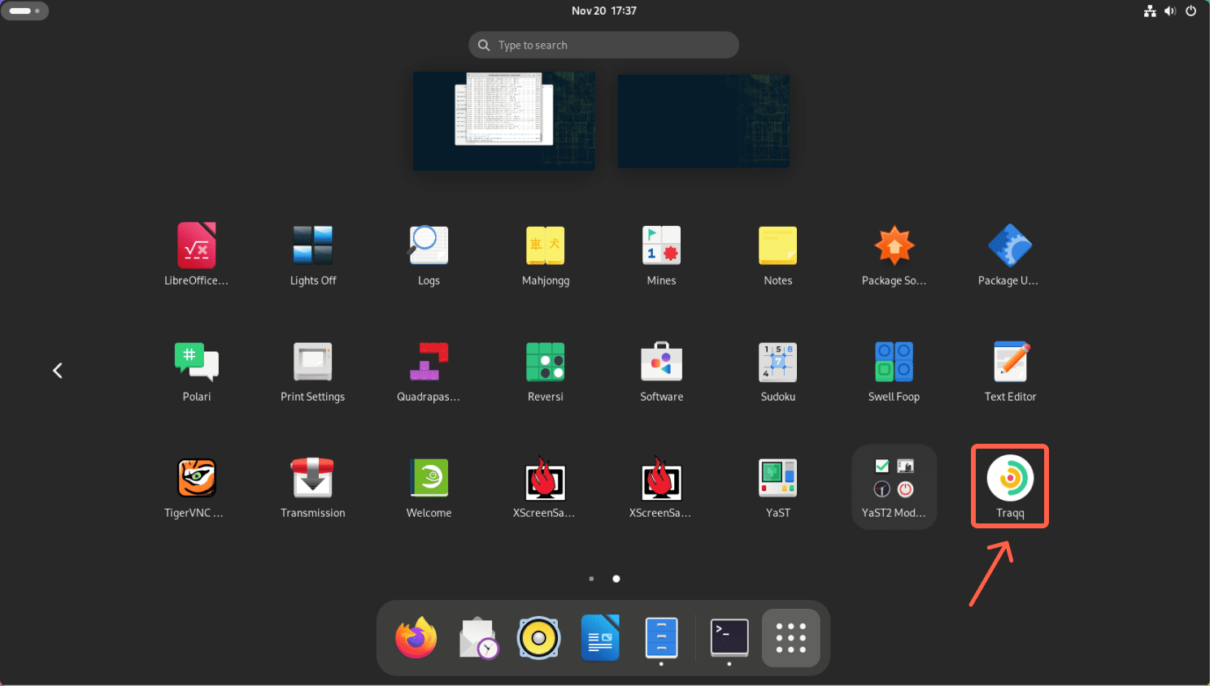1210x686 pixels.
Task: Open the Files manager in dock
Action: point(661,638)
